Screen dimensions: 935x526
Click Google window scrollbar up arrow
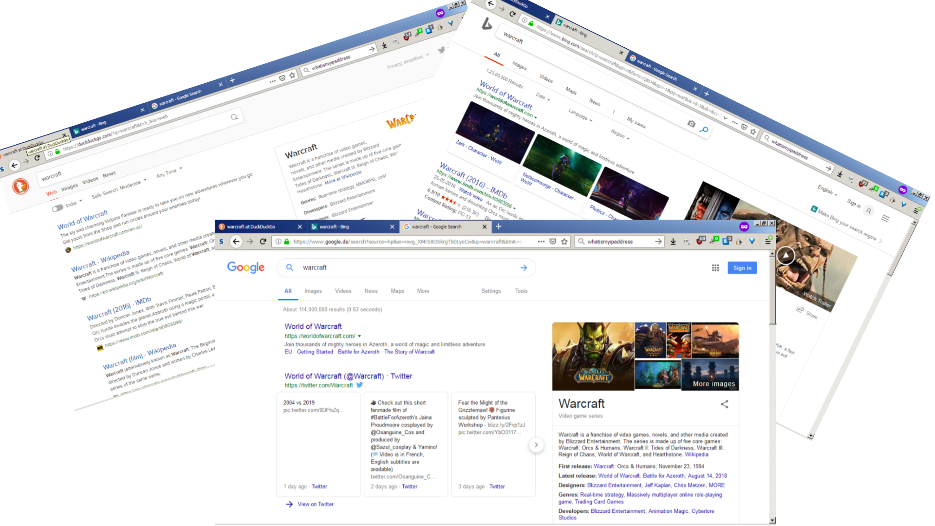(772, 254)
